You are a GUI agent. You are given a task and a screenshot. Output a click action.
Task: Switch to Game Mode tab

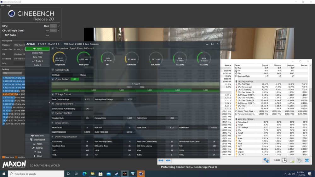(x=37, y=57)
